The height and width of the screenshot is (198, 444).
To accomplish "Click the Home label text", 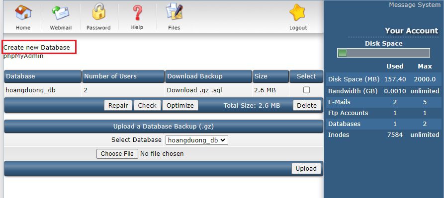I will [x=23, y=28].
